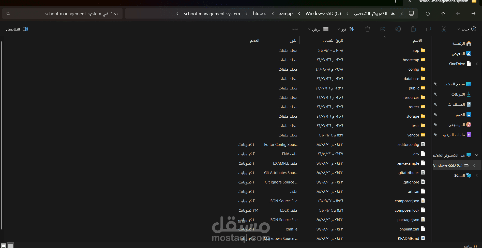Select the database folder name

tap(411, 79)
